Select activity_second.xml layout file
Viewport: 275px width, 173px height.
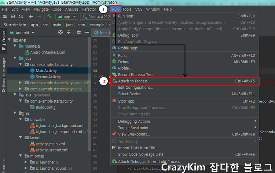point(52,150)
